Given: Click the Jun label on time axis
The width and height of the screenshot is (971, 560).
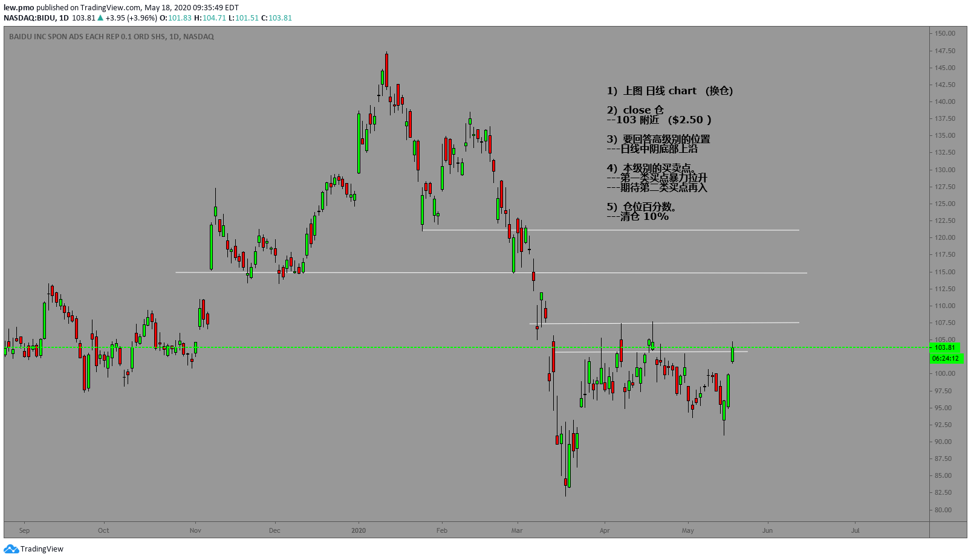Looking at the screenshot, I should click(767, 530).
